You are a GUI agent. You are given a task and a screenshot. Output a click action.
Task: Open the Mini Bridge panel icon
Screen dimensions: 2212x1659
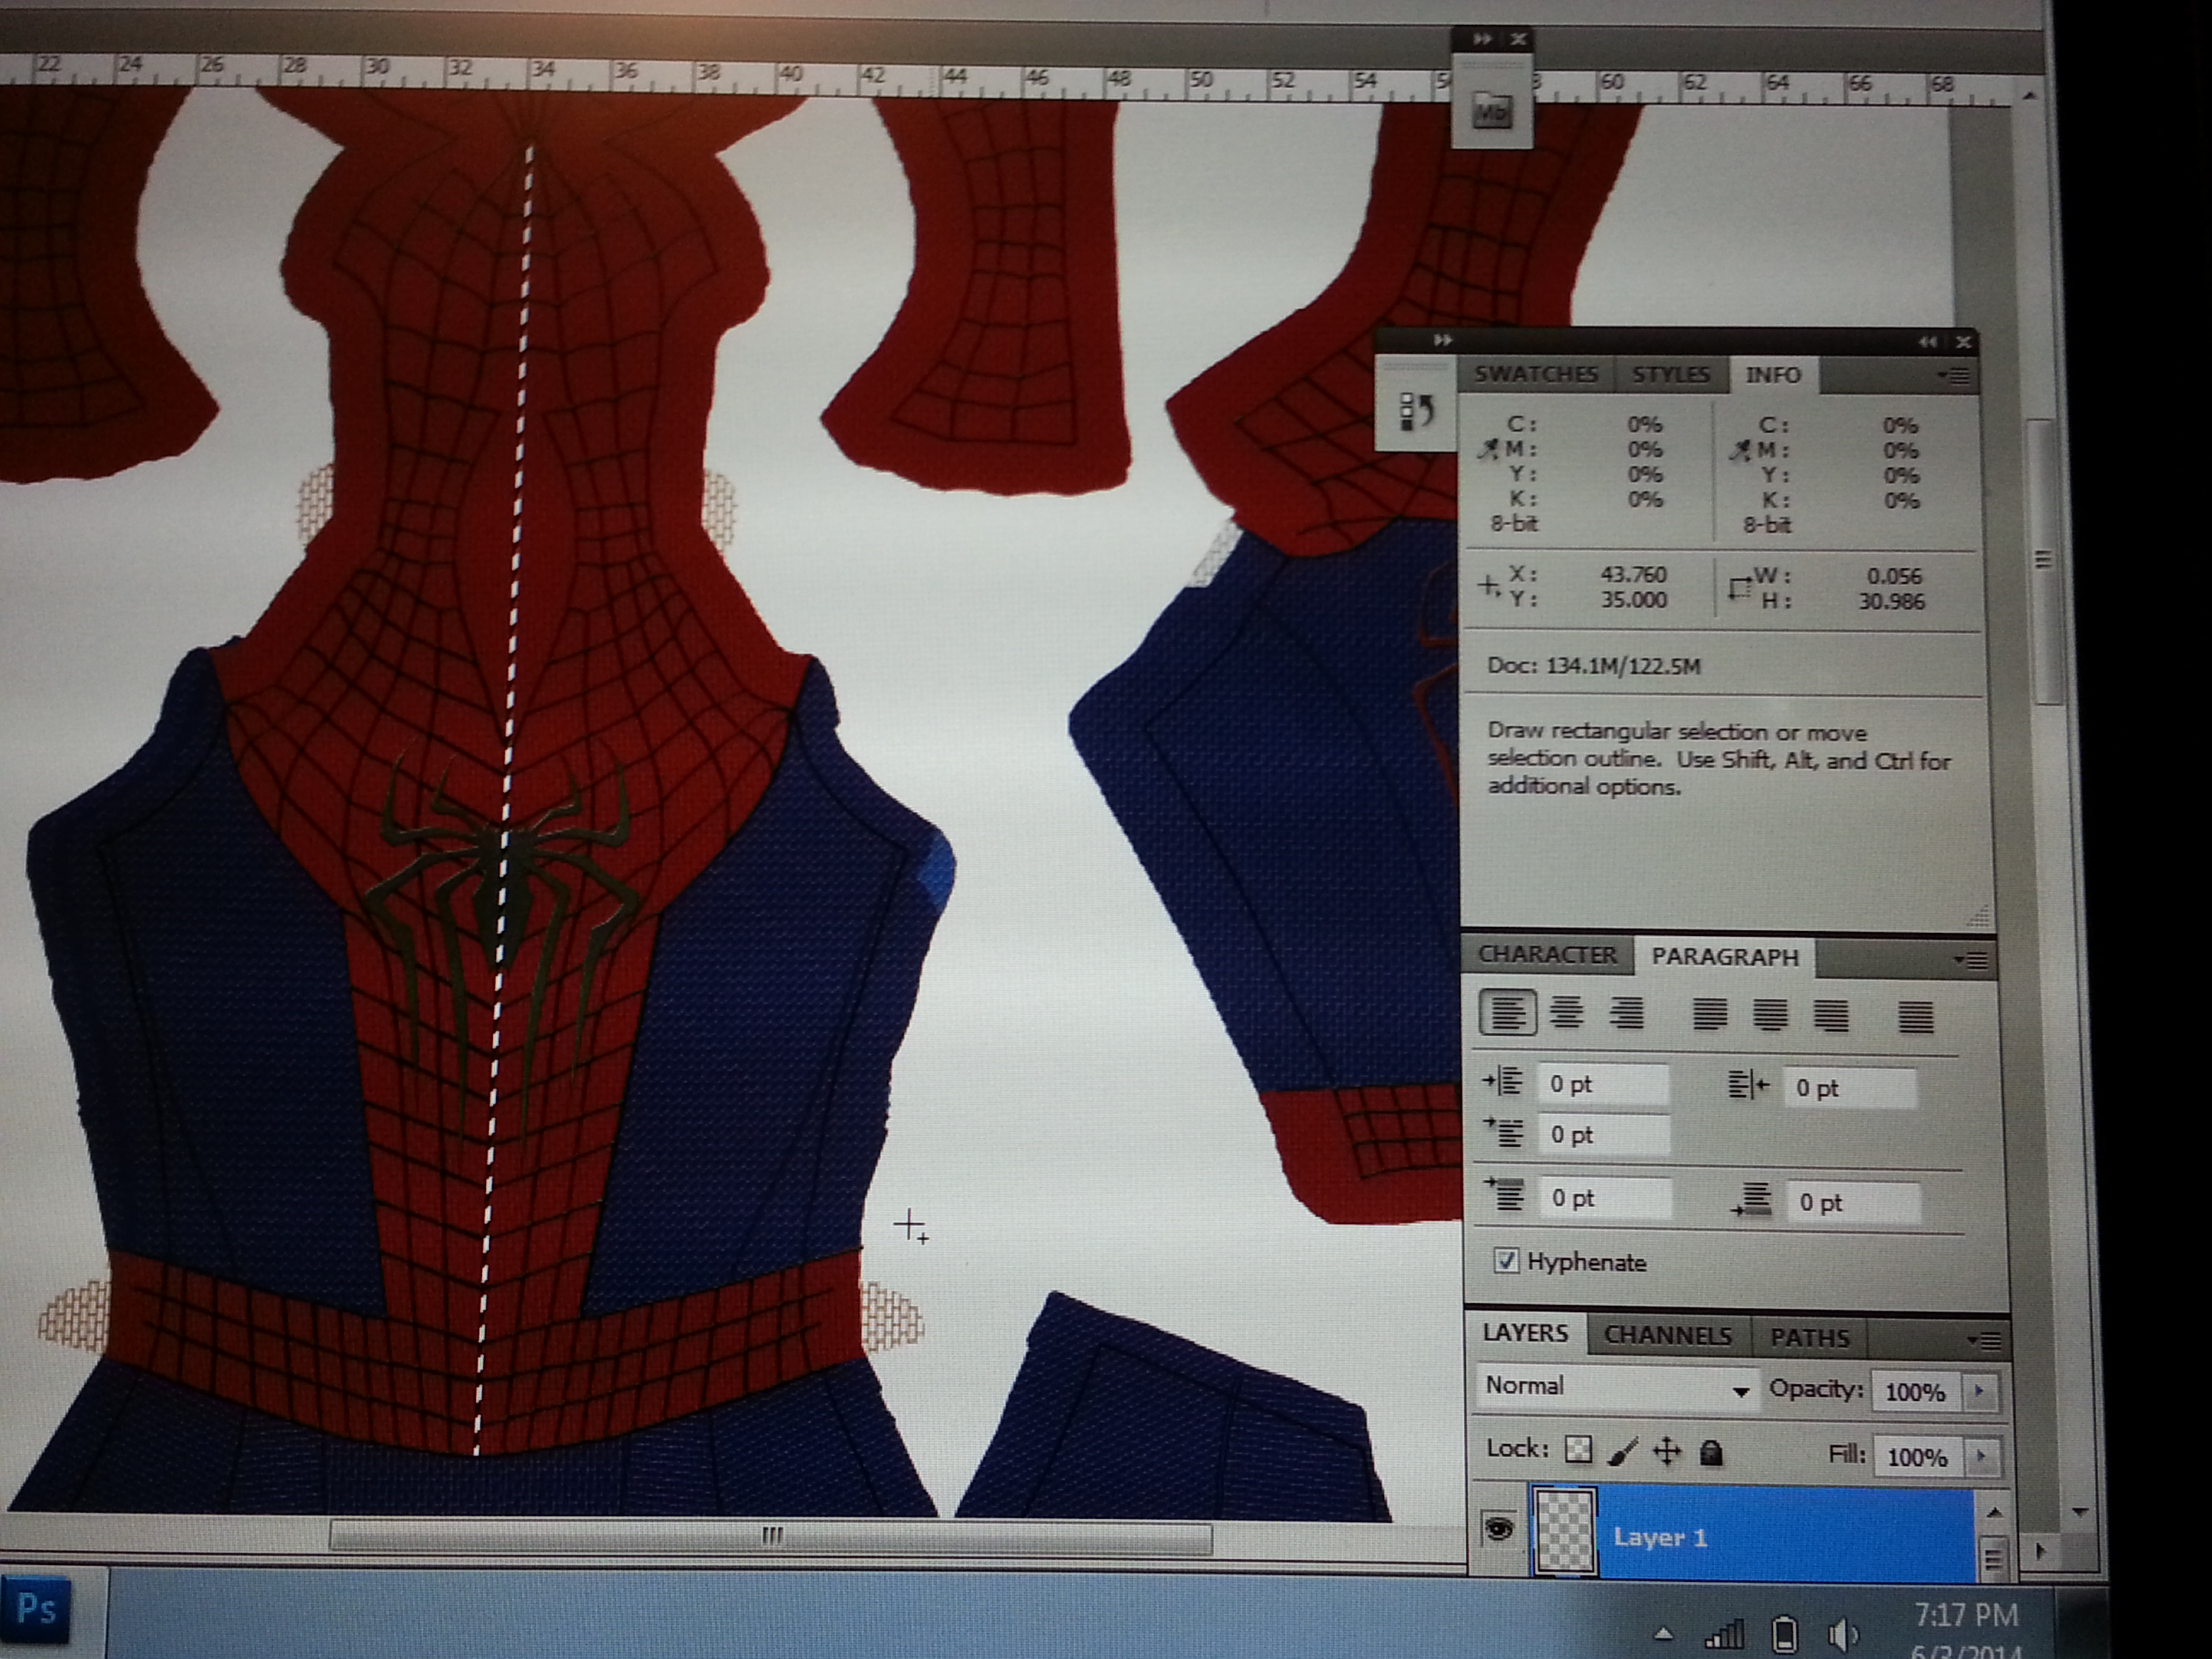[x=1491, y=111]
